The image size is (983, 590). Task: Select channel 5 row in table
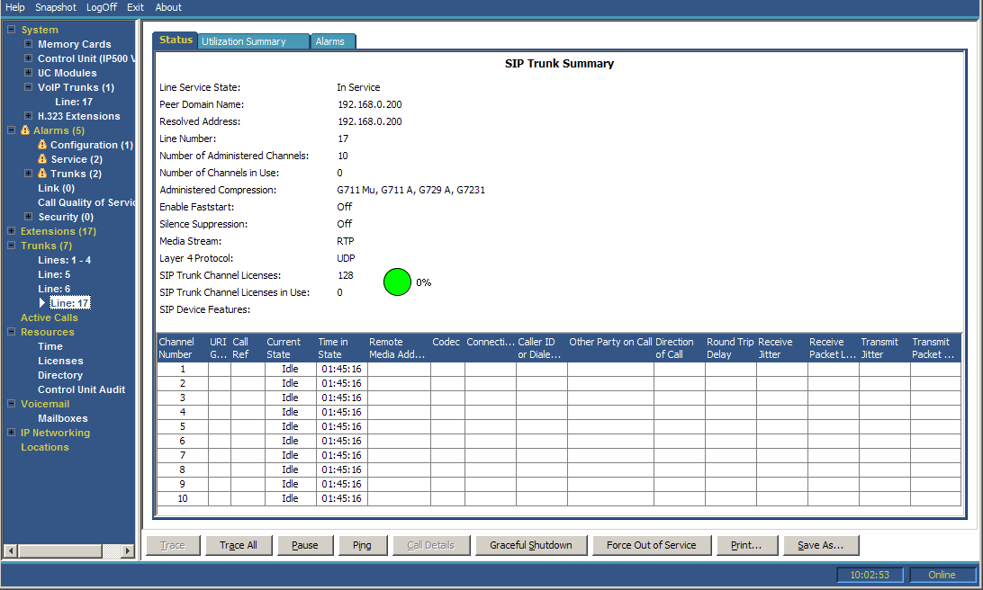coord(559,426)
